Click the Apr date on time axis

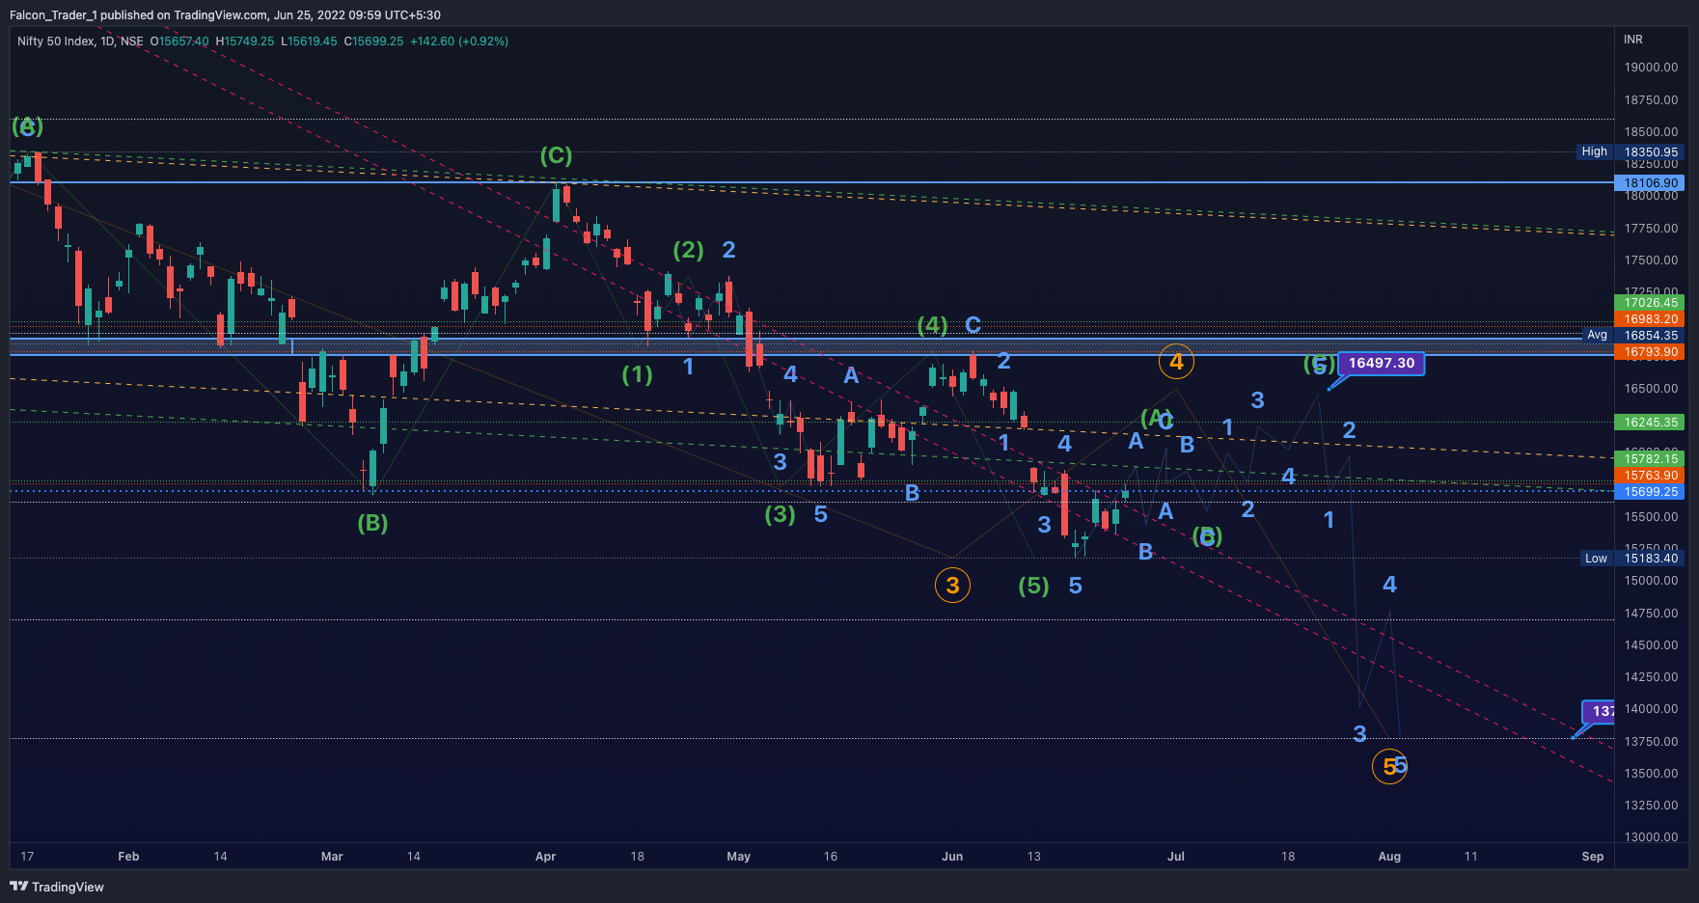coord(545,857)
